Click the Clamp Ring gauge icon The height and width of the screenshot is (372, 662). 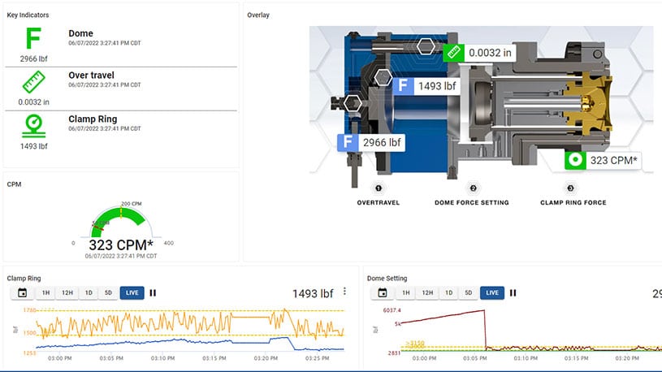32,126
